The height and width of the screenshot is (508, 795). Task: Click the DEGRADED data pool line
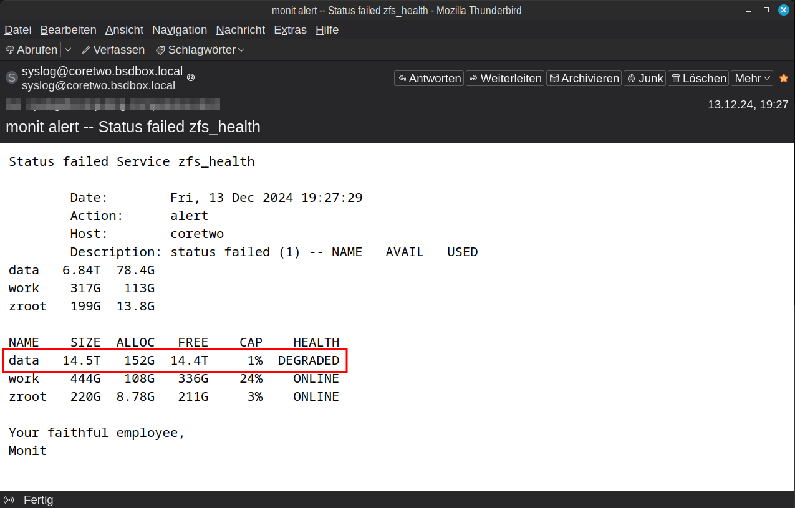pos(175,361)
